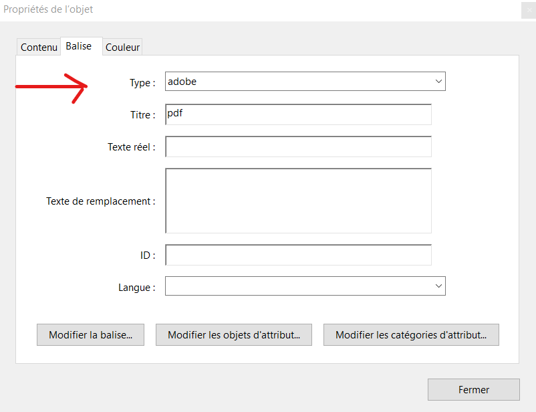The image size is (536, 412).
Task: Expand the Type dropdown arrow
Action: tap(438, 82)
